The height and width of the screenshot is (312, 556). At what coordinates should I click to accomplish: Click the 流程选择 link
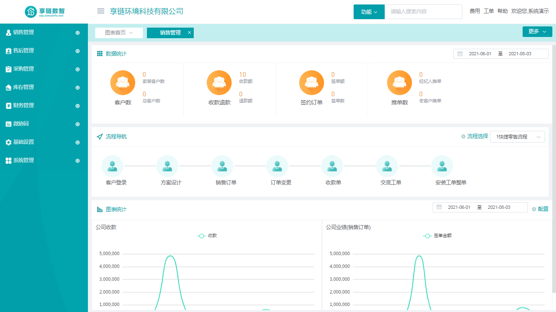tap(477, 136)
